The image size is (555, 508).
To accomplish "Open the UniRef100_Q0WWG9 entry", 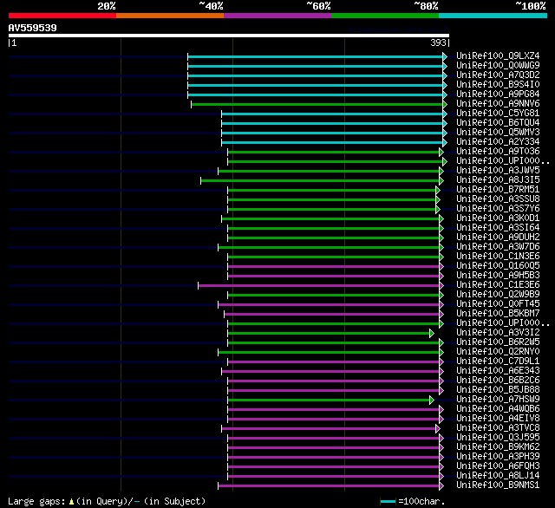I will pyautogui.click(x=498, y=65).
